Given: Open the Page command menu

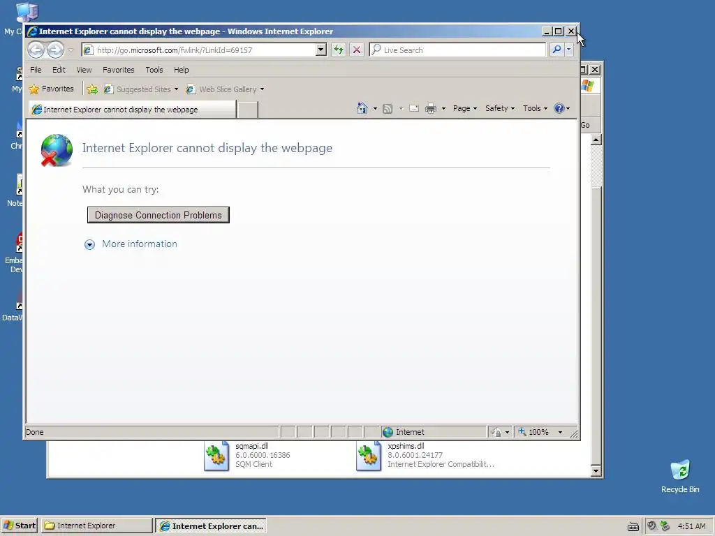Looking at the screenshot, I should pyautogui.click(x=464, y=108).
